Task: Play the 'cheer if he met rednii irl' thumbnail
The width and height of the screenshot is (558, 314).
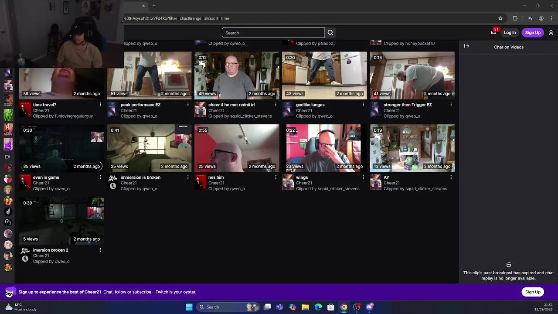Action: point(237,75)
